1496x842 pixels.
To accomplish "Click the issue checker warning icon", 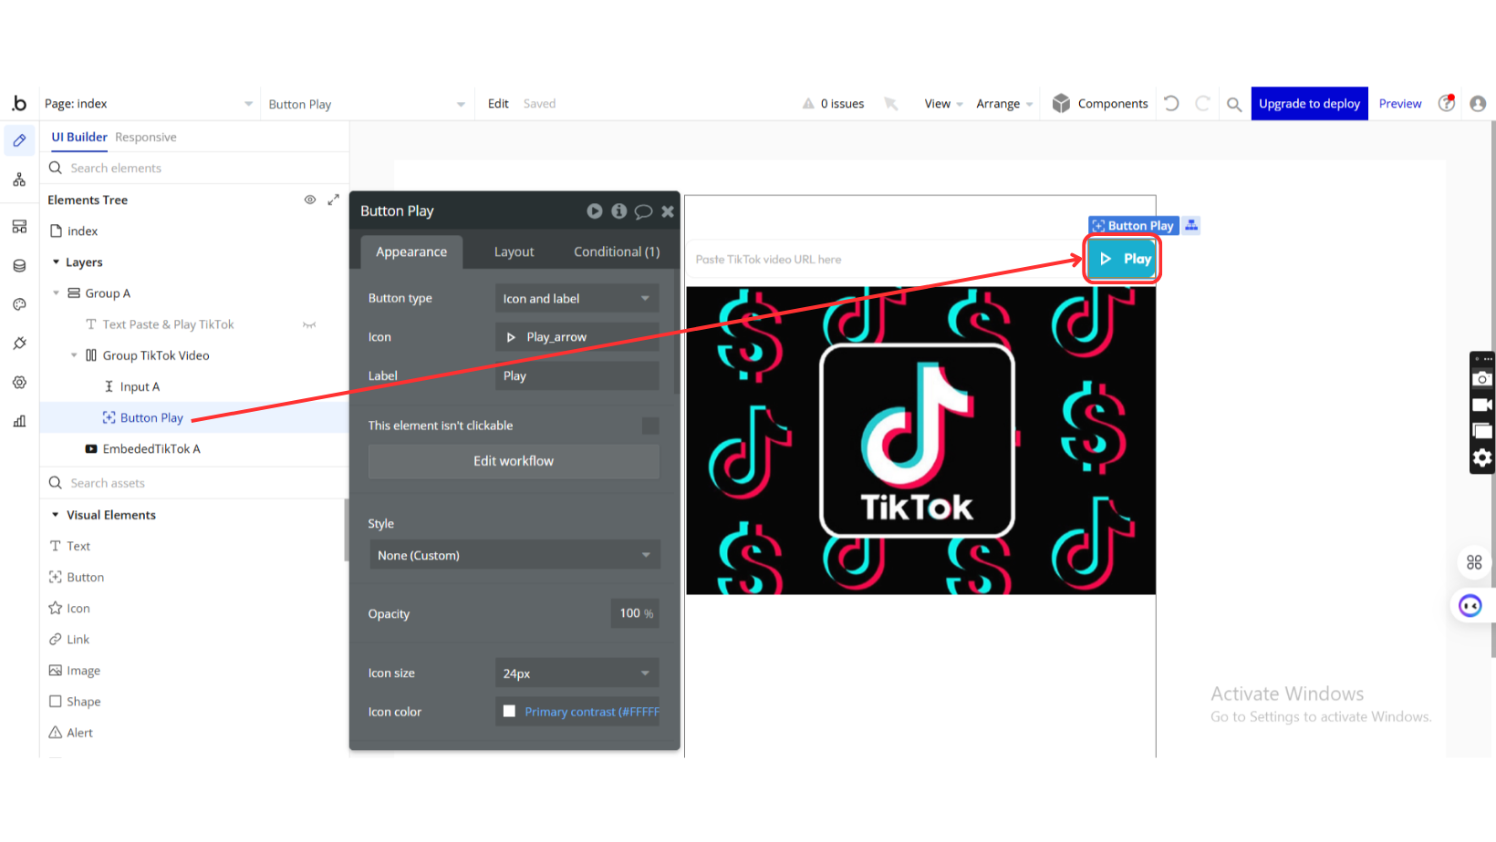I will [808, 104].
